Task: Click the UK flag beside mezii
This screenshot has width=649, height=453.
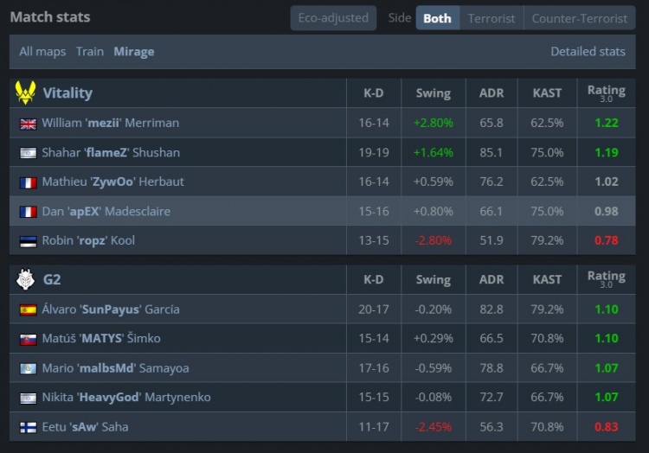Action: point(28,124)
